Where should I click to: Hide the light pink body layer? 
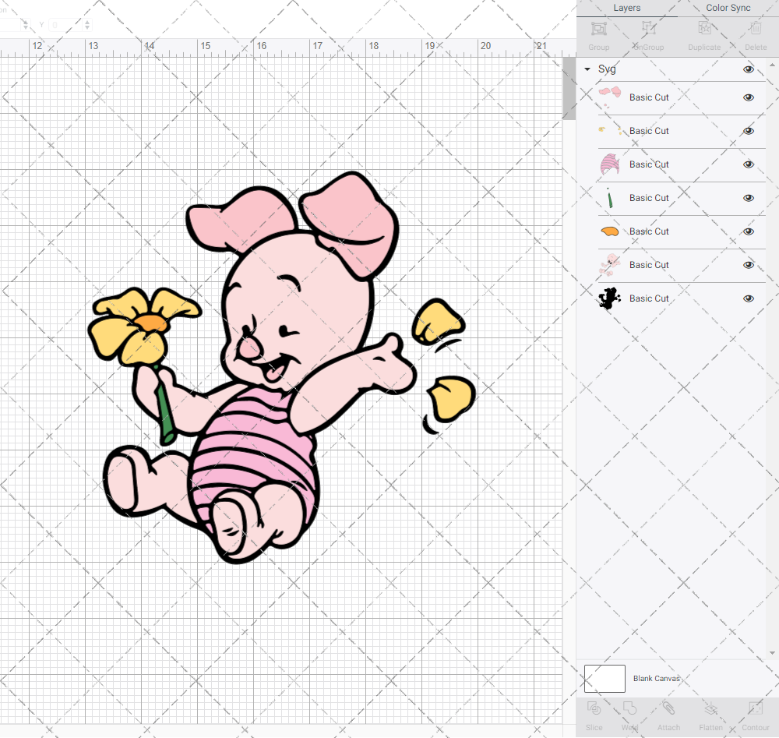[748, 265]
